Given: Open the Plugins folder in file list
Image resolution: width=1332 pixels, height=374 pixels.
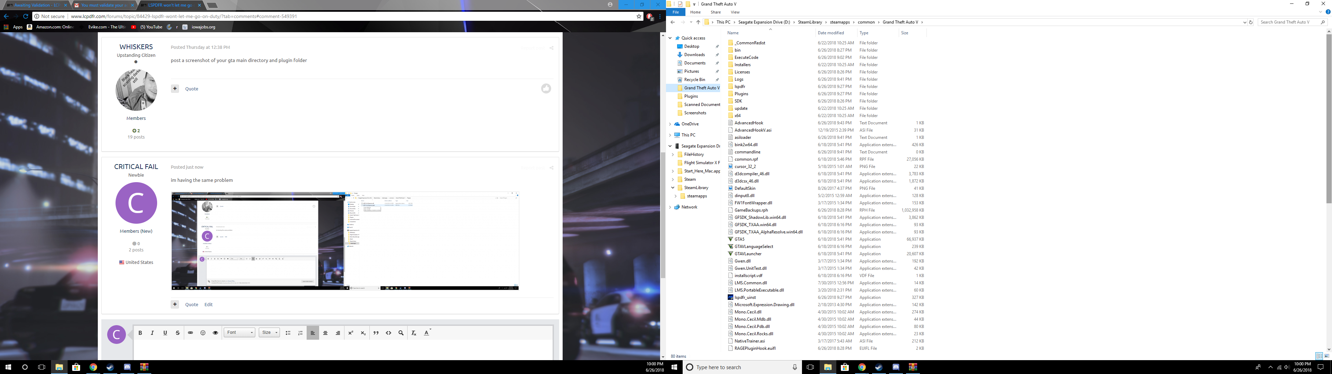Looking at the screenshot, I should (741, 94).
